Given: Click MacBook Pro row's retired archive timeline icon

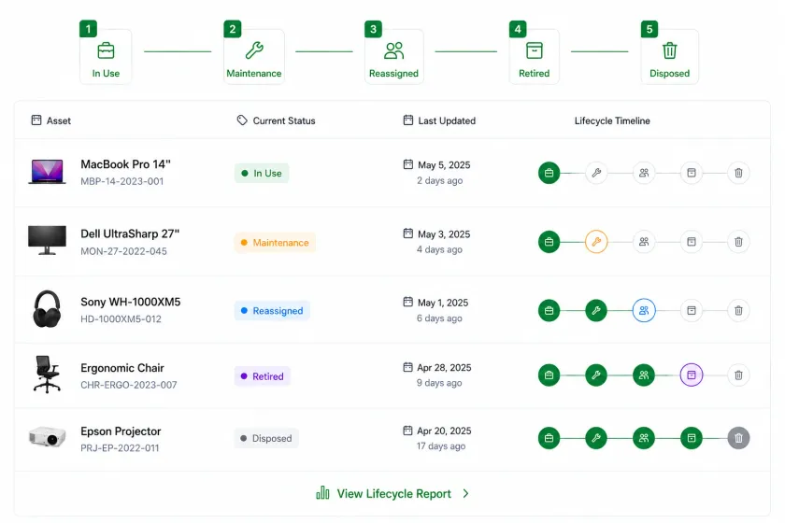Looking at the screenshot, I should tap(692, 173).
